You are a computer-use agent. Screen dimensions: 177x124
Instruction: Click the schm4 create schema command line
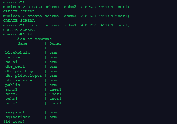coord(66,25)
